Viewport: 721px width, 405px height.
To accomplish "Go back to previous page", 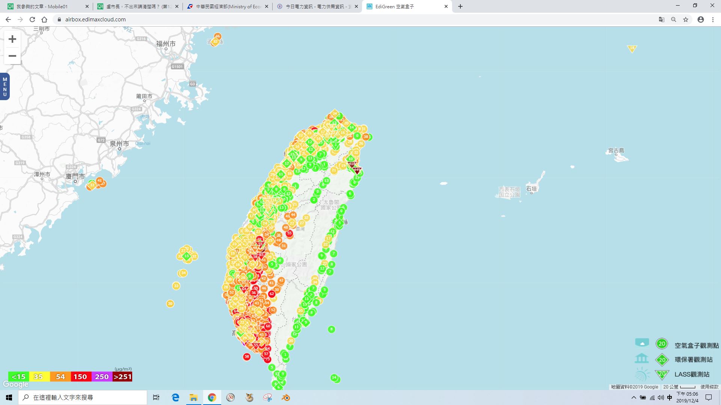I will [8, 19].
